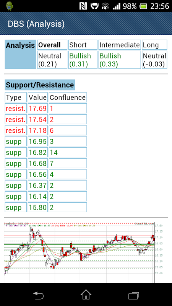Tap confluence 6 in the 17.18 row
Screen dimensions: 172x306
(x=68, y=130)
